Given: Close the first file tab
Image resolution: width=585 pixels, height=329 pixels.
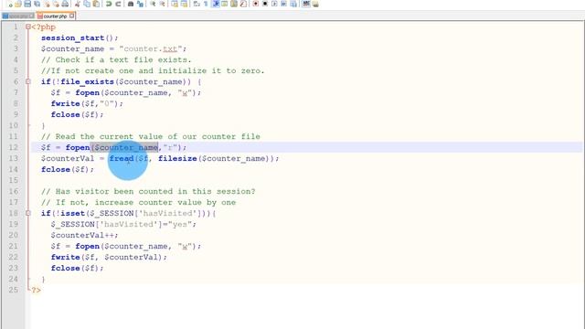Looking at the screenshot, I should (x=31, y=16).
